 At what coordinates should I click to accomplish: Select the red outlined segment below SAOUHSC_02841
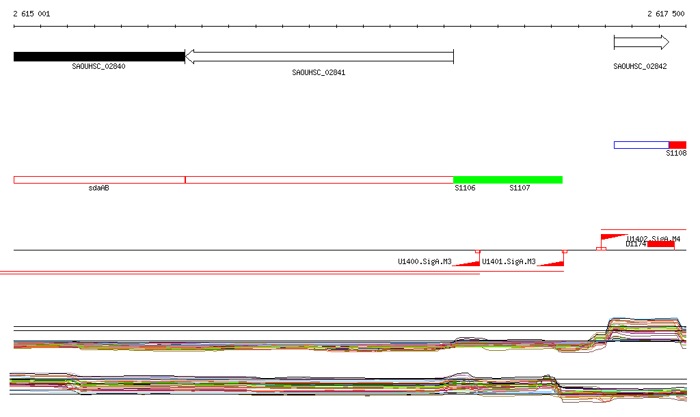click(x=319, y=180)
